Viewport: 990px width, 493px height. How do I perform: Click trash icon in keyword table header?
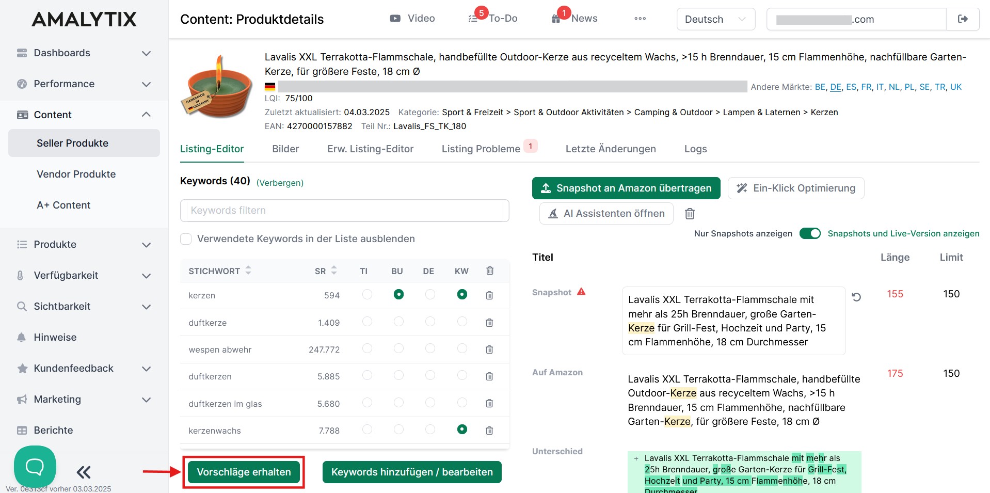(x=490, y=271)
